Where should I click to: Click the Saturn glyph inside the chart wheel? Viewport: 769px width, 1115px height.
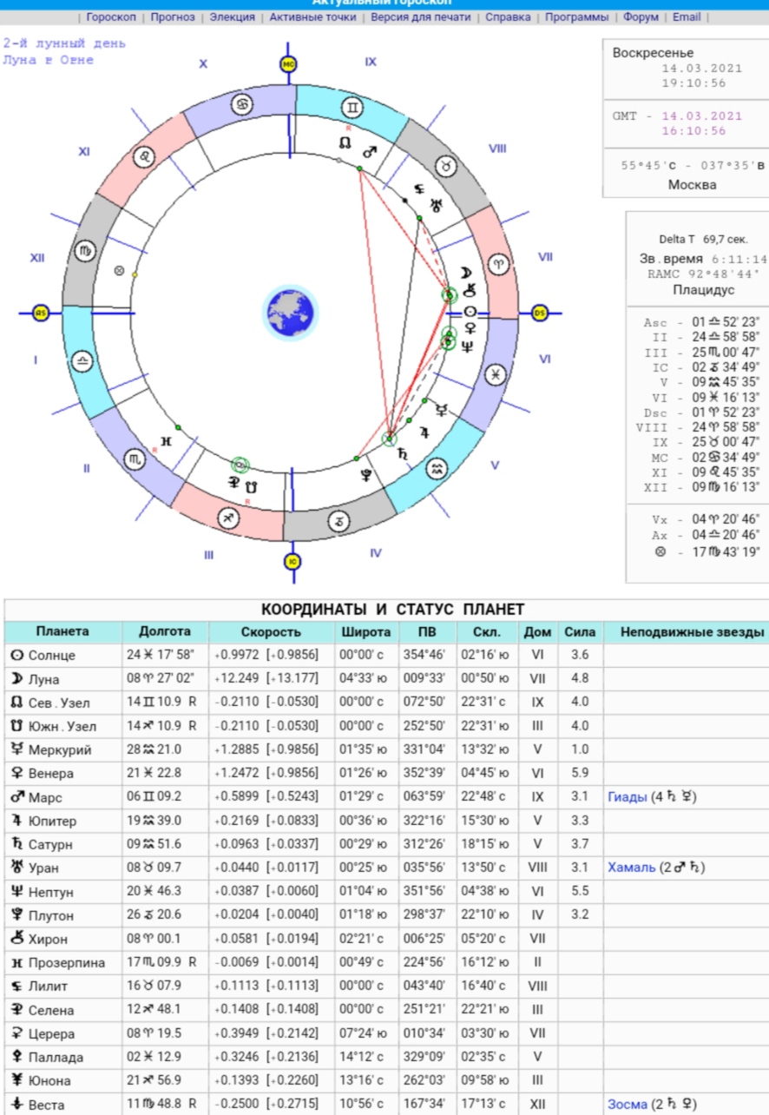point(402,452)
